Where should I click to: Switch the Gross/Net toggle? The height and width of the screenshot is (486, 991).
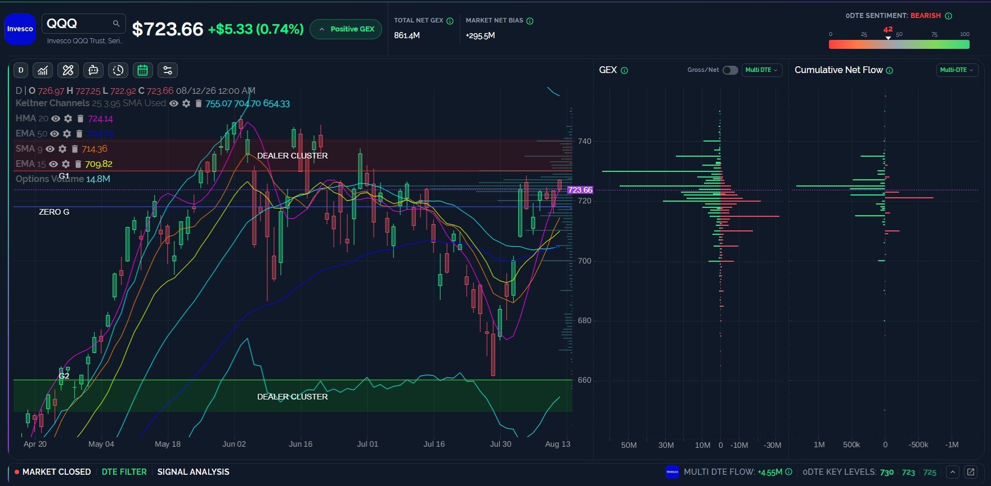[730, 70]
